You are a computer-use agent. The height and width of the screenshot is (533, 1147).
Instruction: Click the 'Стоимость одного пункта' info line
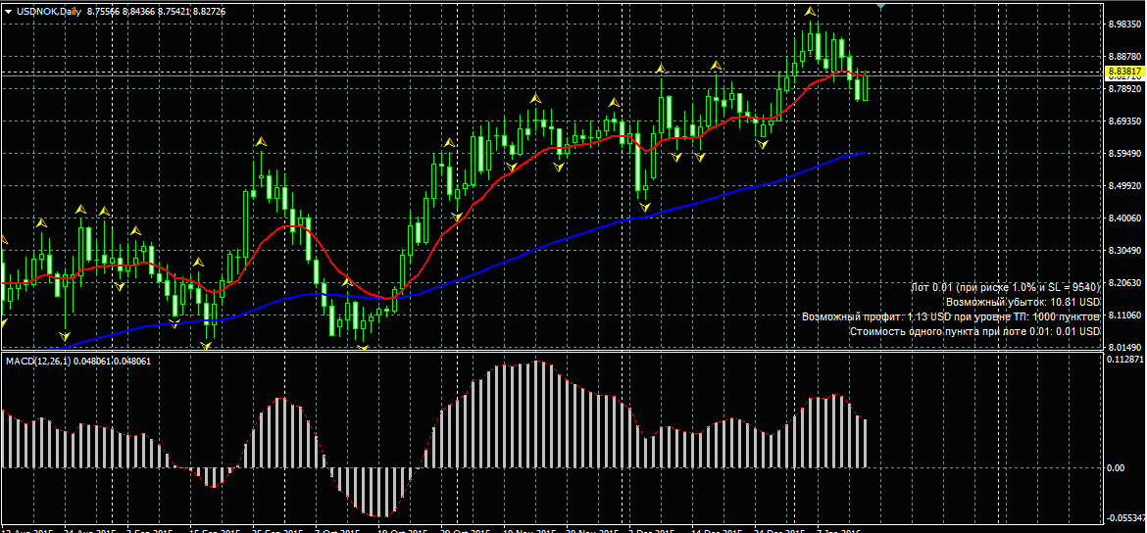pyautogui.click(x=974, y=331)
